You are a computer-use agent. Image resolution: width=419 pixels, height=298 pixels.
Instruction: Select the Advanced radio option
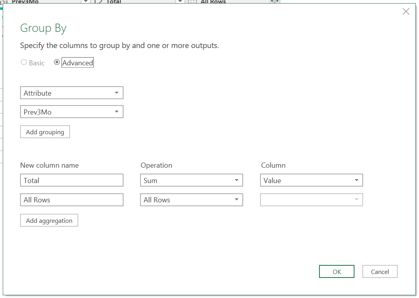57,62
